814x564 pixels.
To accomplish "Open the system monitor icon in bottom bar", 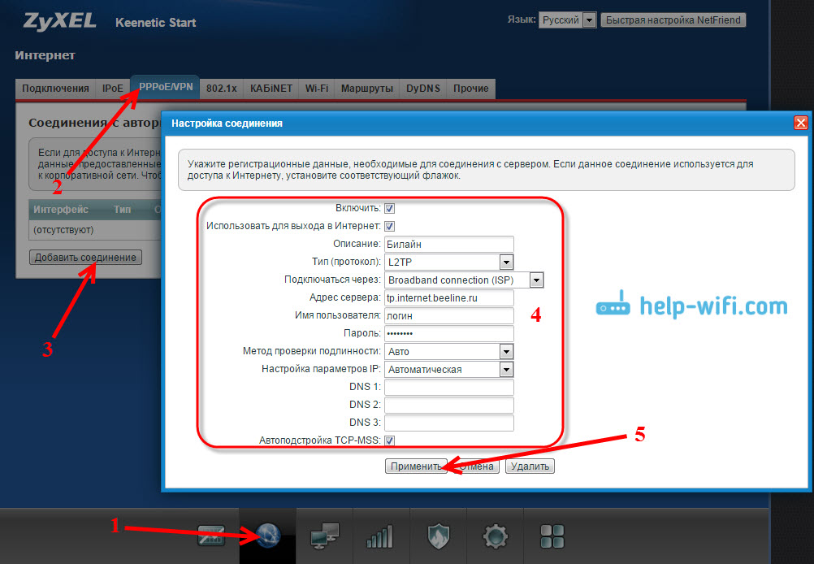I will point(210,536).
